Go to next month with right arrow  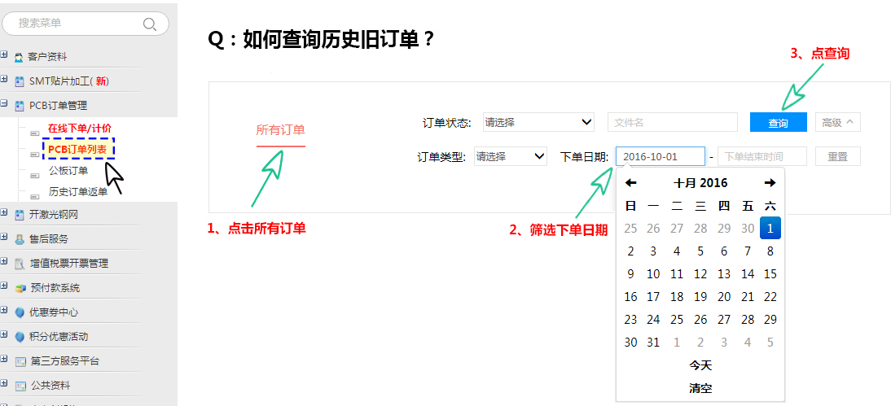[770, 183]
